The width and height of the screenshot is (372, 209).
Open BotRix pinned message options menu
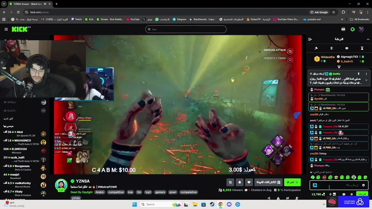pos(366,74)
